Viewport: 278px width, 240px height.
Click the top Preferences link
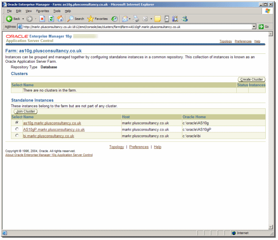[243, 42]
